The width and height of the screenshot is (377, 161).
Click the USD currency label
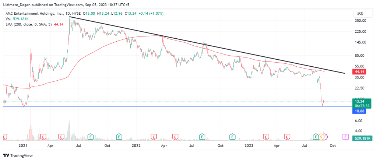pos(360,14)
